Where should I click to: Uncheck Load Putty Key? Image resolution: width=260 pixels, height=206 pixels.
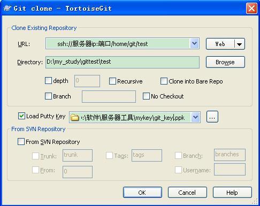coord(21,116)
